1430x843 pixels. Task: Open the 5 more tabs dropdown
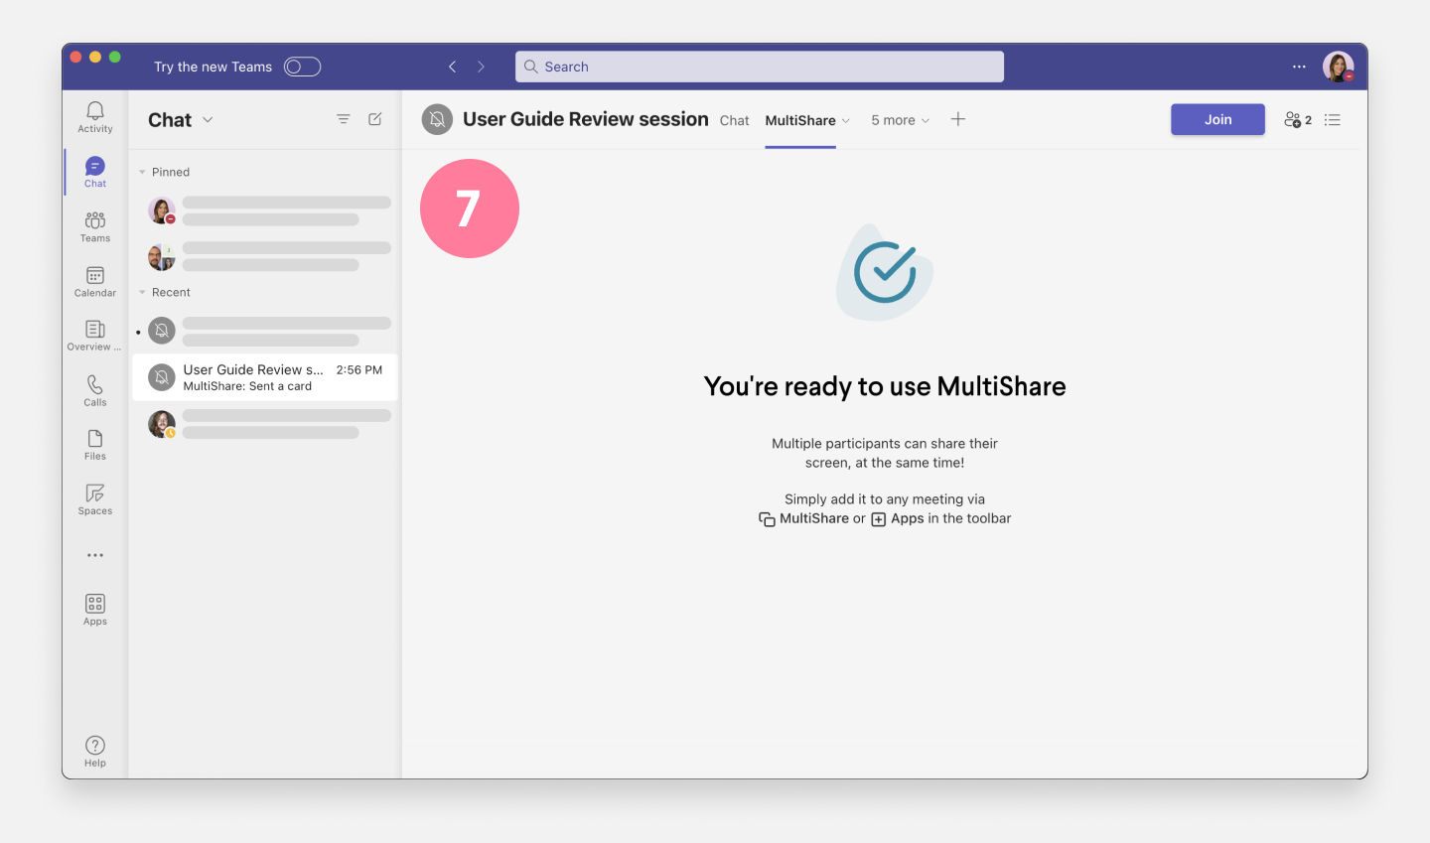(900, 119)
